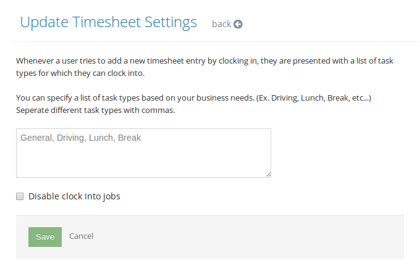Click the text area resize grip handle
The image size is (420, 279).
(x=269, y=175)
